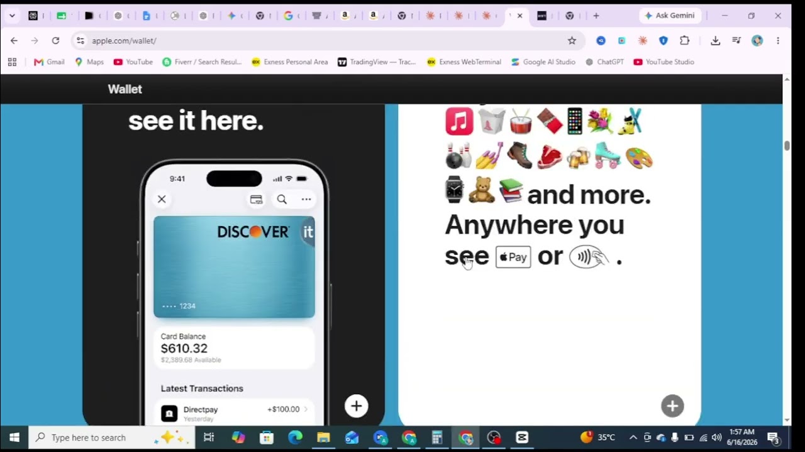Open File Explorer from the taskbar

click(x=323, y=438)
